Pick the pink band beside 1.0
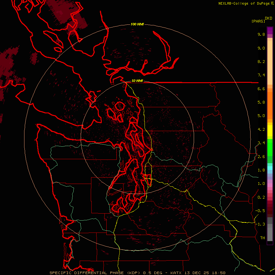 click(x=270, y=185)
